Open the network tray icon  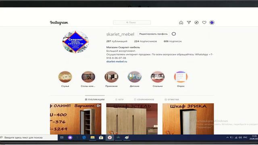[x=236, y=137]
